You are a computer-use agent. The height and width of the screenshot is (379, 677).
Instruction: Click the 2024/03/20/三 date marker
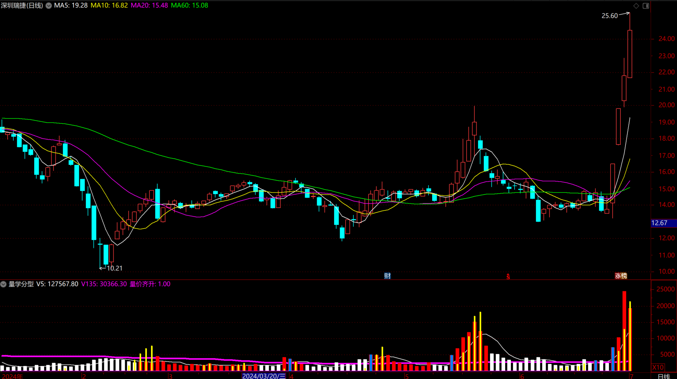[264, 376]
